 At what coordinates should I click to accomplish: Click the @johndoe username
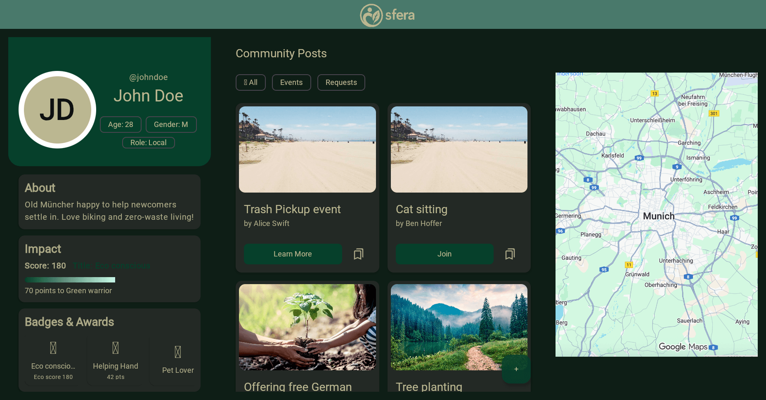149,77
